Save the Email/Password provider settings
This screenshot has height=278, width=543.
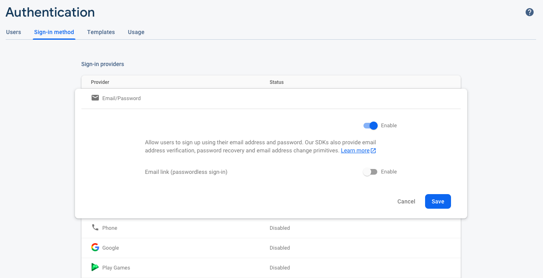(438, 201)
